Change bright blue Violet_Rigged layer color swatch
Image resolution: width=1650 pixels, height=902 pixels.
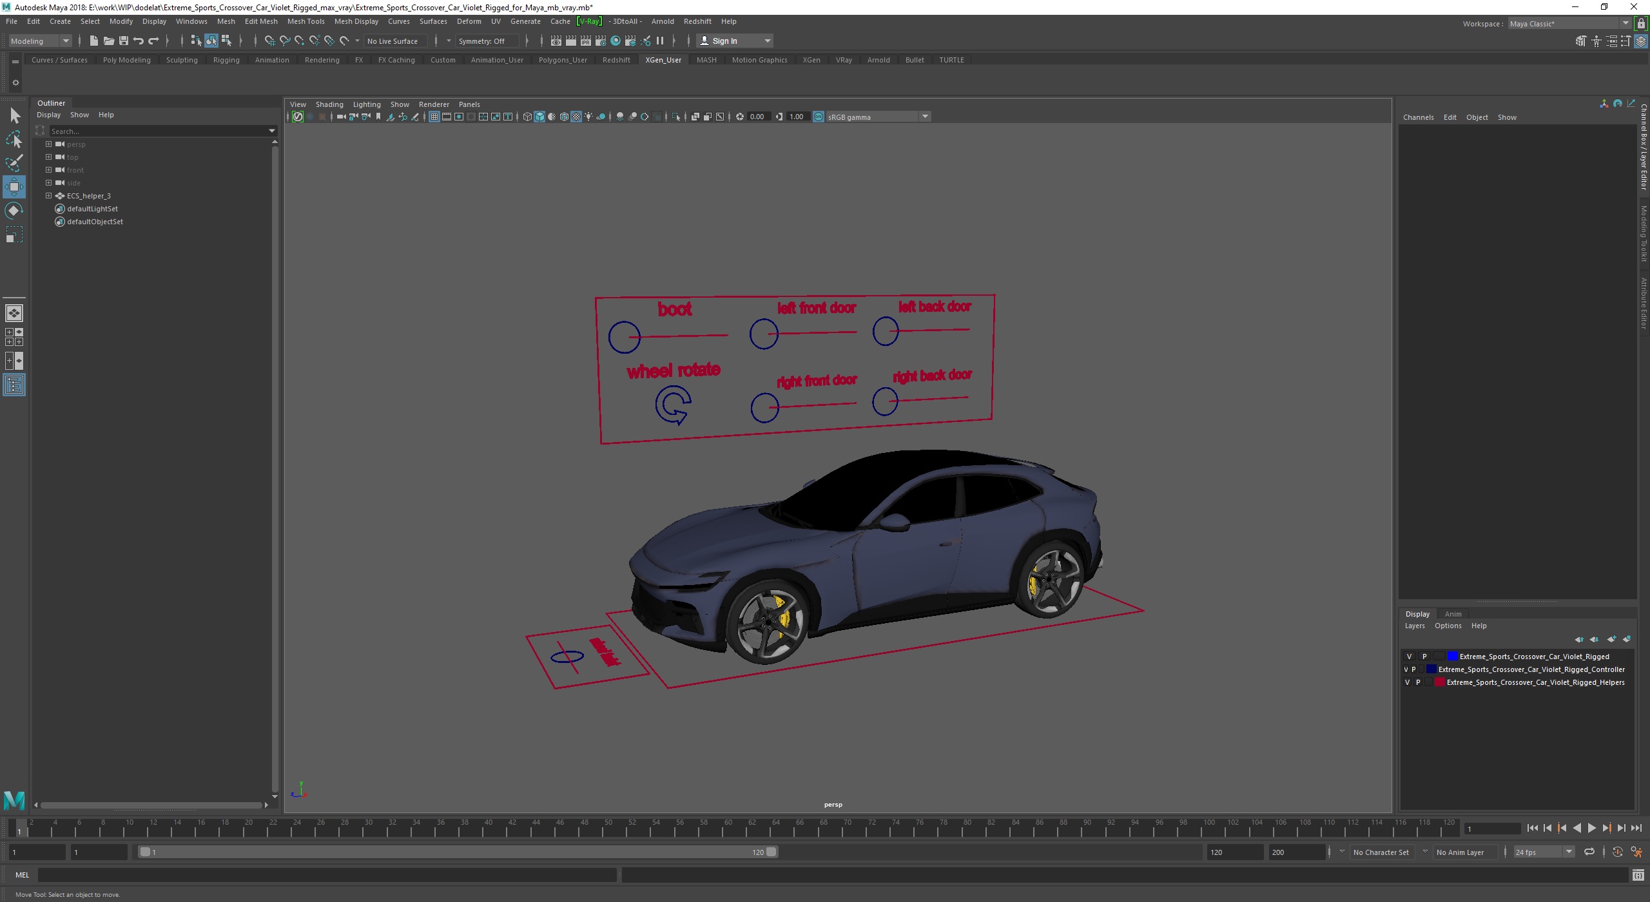tap(1452, 657)
